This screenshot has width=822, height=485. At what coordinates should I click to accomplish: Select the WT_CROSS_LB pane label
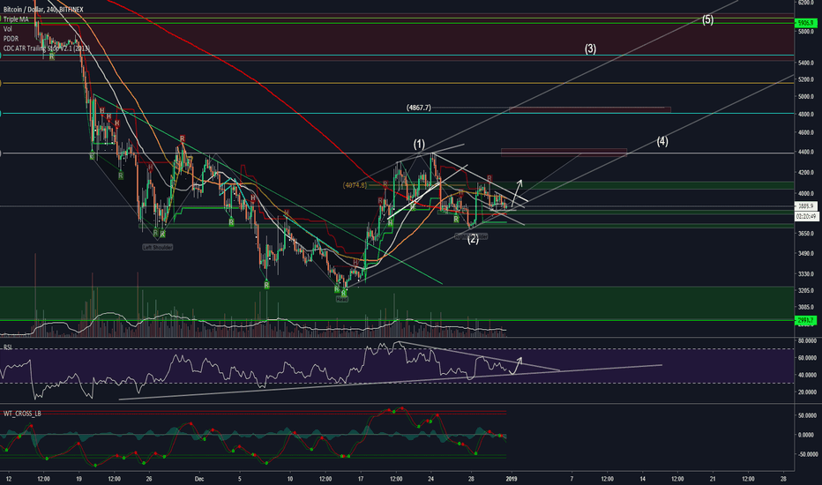click(22, 414)
